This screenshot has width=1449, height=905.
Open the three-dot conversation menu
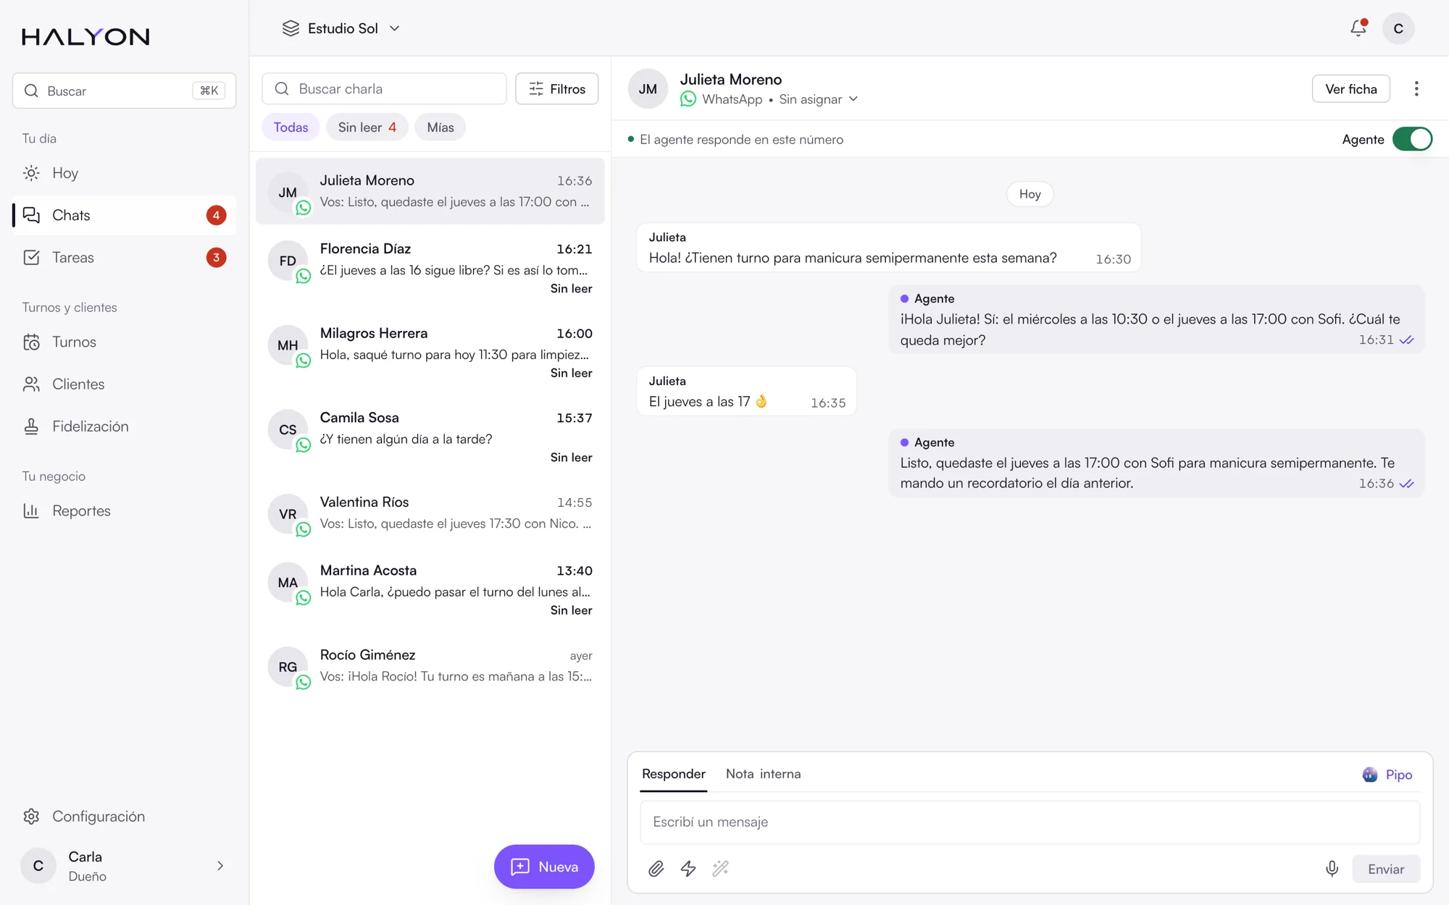(1416, 89)
